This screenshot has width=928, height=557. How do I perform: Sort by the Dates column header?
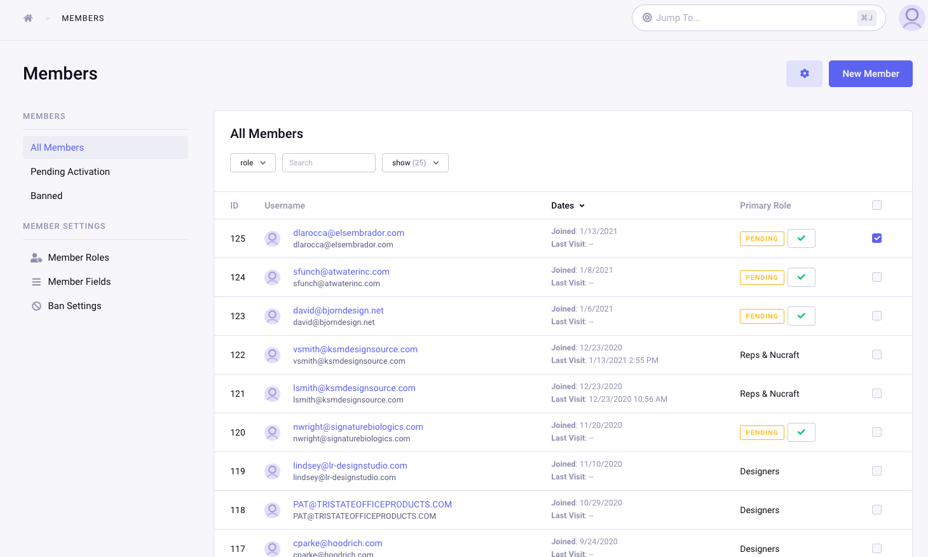[568, 205]
